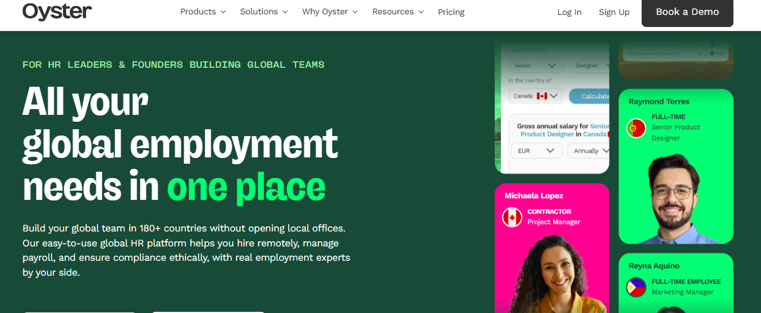Screen dimensions: 761x313
Task: Click the Portugal flag icon on Raymond Torres card
Action: pos(636,128)
